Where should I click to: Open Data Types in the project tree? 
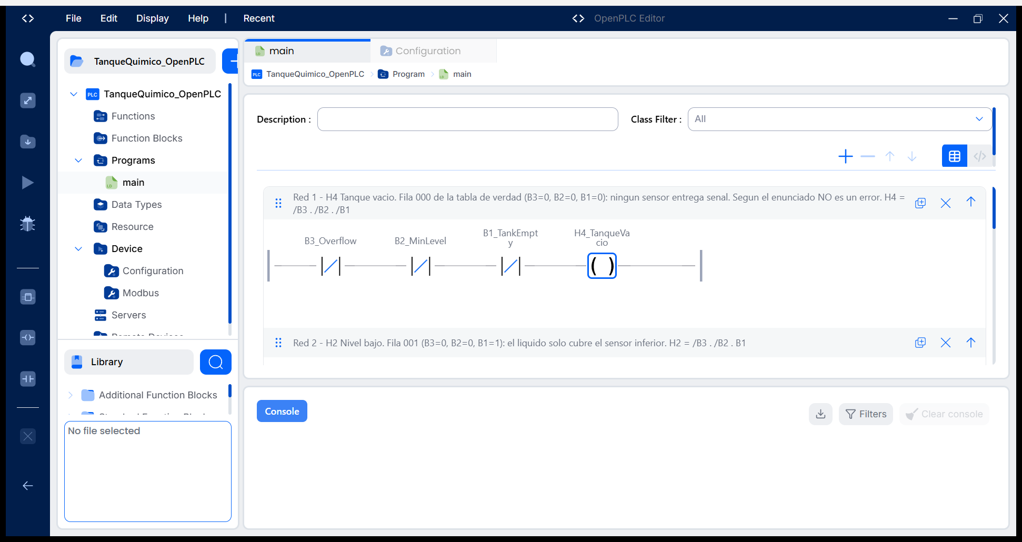point(137,205)
